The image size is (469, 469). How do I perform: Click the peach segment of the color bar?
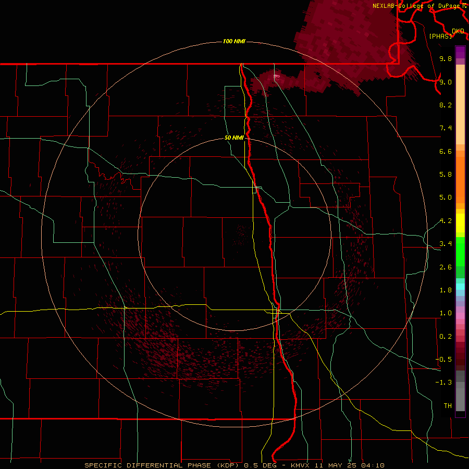click(460, 107)
